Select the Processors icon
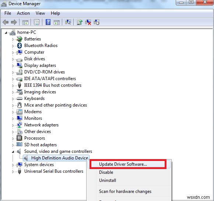The image size is (214, 201). point(20,138)
